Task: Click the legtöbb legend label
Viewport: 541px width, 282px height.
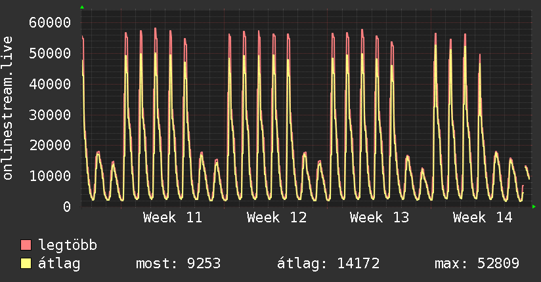Action: pos(68,245)
